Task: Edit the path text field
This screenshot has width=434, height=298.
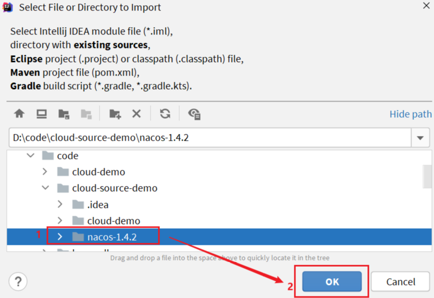Action: pyautogui.click(x=210, y=138)
